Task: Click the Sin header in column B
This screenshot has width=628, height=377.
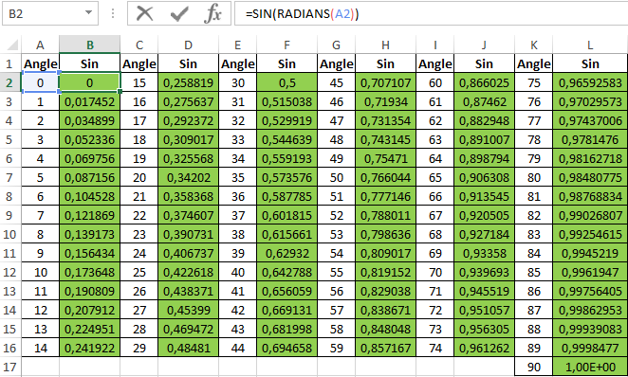Action: 90,63
